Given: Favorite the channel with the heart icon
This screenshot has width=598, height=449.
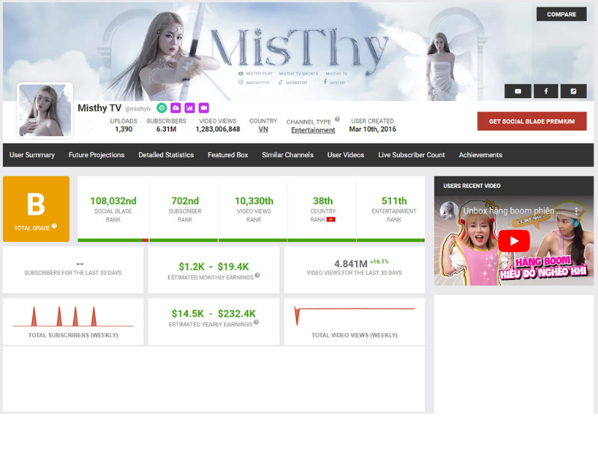Looking at the screenshot, I should click(89, 126).
